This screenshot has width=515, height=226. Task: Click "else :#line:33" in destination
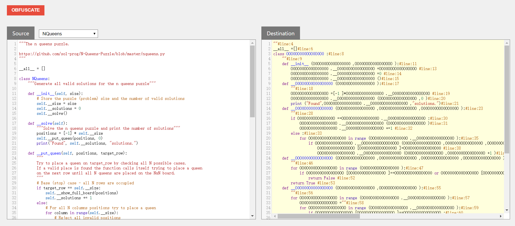click(306, 133)
